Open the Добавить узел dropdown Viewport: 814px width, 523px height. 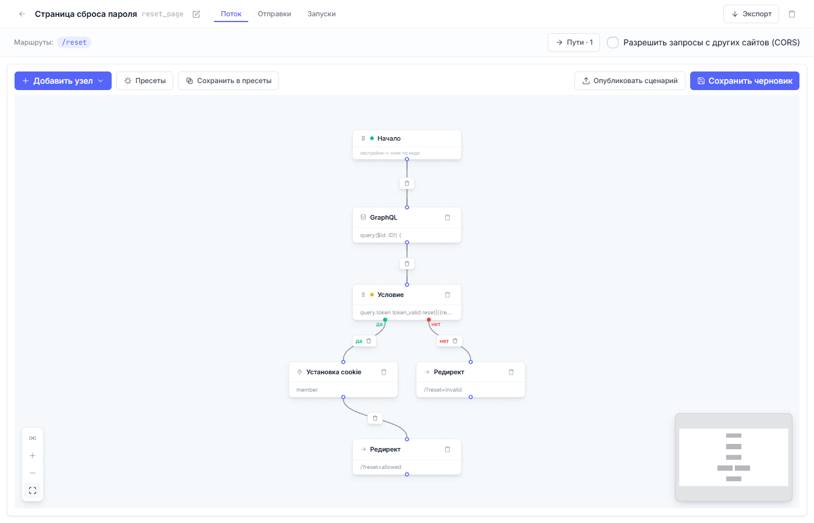63,81
